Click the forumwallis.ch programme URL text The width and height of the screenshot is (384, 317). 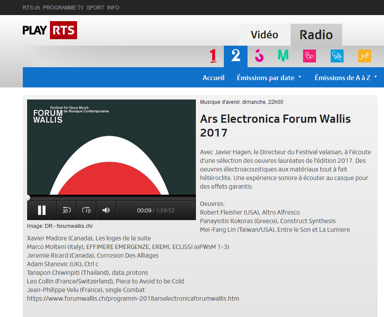(x=133, y=298)
